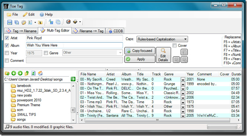Switch to Filename → Tag tab
The width and height of the screenshot is (247, 136).
tap(89, 31)
